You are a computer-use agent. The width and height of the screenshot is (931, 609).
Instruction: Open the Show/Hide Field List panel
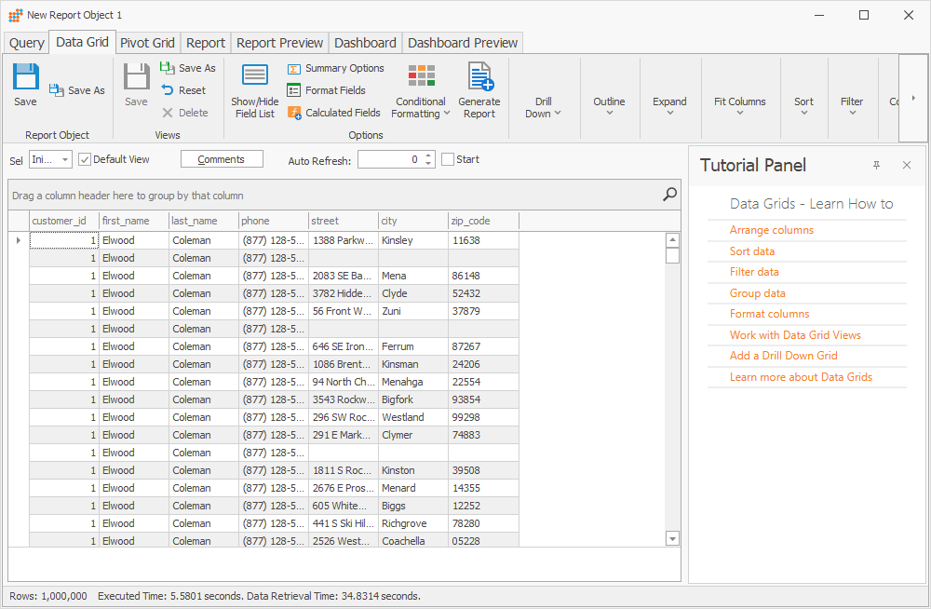point(254,88)
